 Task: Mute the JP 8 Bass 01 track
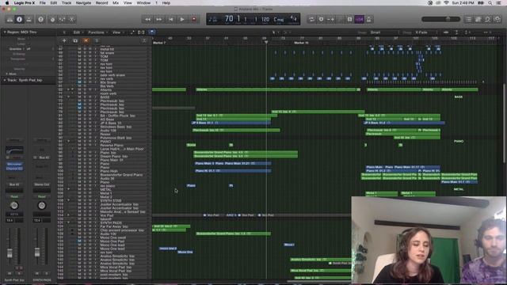79,123
